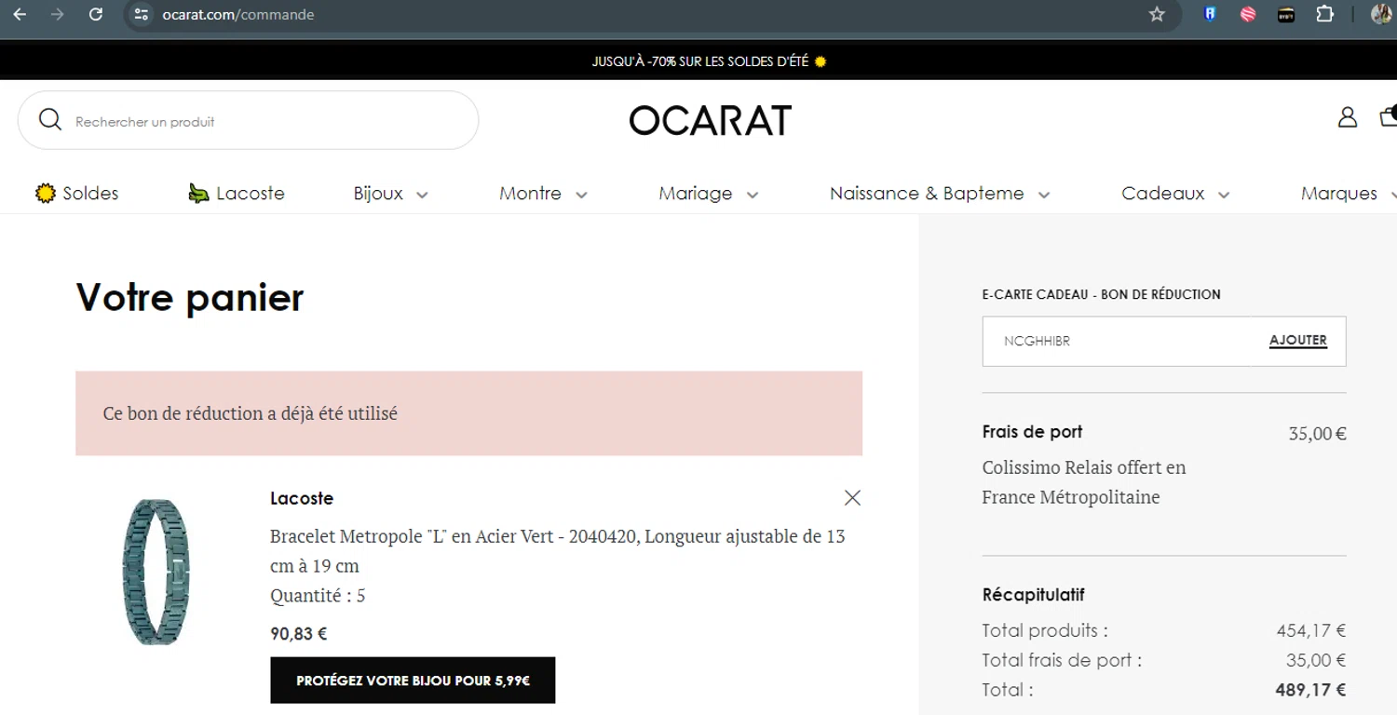
Task: Click the Rechercher un produit search field
Action: [248, 120]
